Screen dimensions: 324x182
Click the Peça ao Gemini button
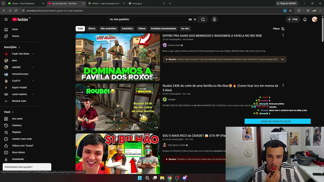point(286,4)
